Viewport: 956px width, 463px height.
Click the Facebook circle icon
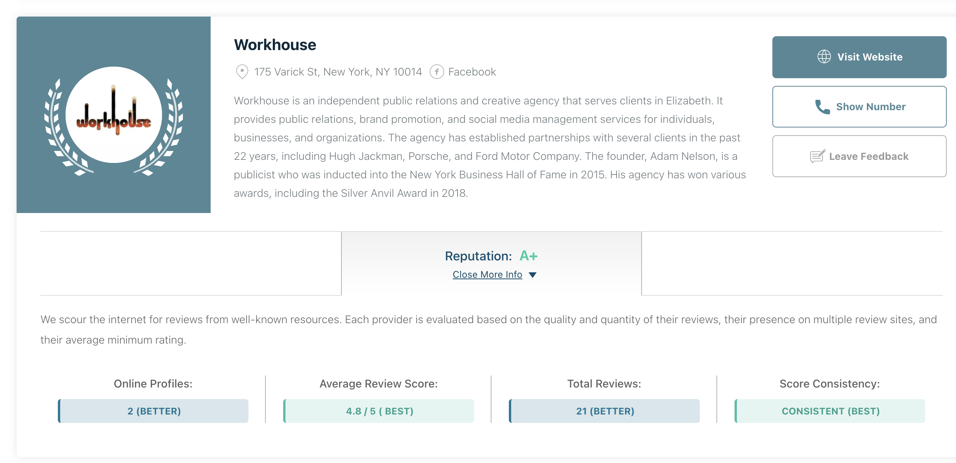click(437, 72)
